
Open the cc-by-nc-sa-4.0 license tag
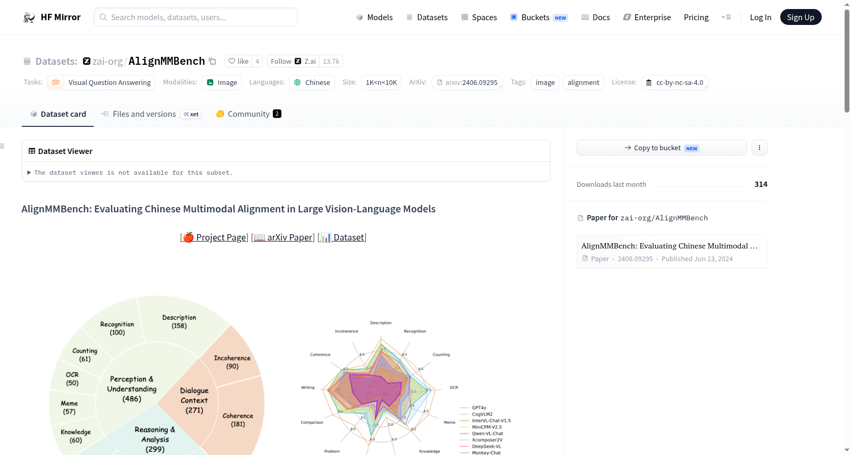click(x=674, y=82)
